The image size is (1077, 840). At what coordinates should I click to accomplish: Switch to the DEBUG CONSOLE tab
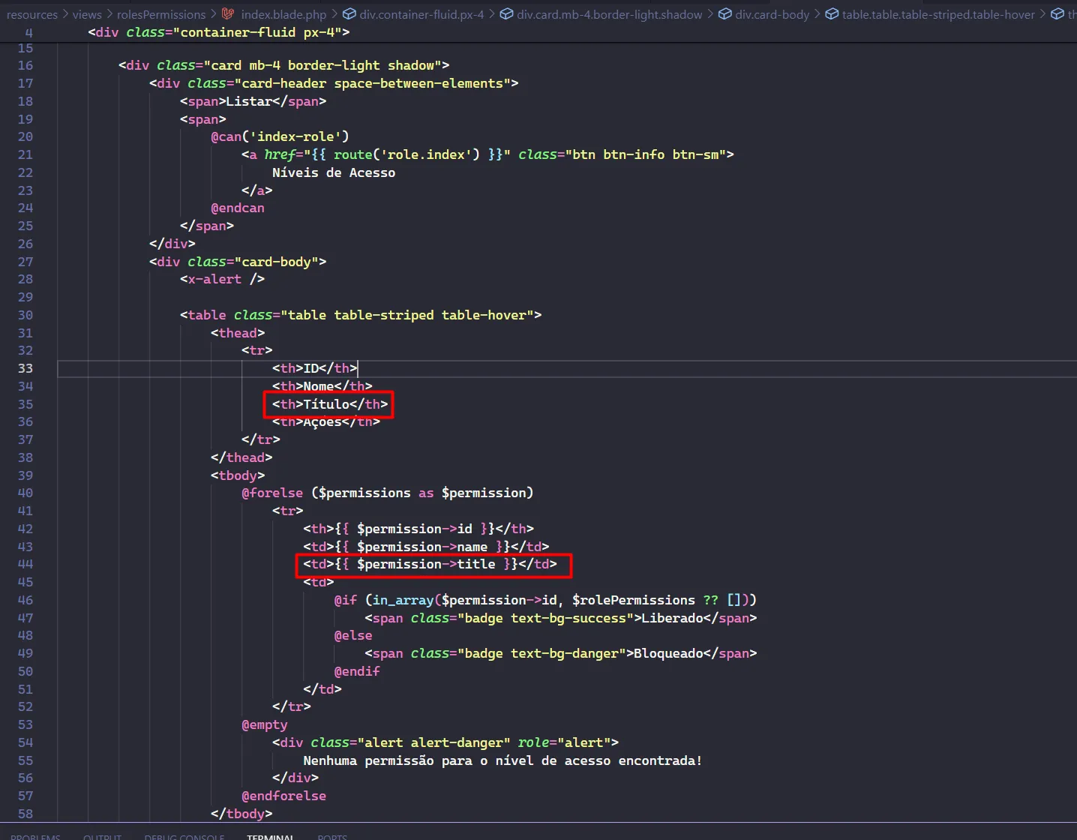point(184,836)
